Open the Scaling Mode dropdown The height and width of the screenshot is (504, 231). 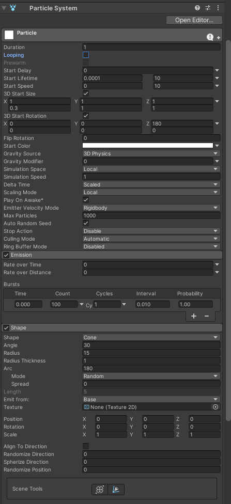[x=151, y=192]
